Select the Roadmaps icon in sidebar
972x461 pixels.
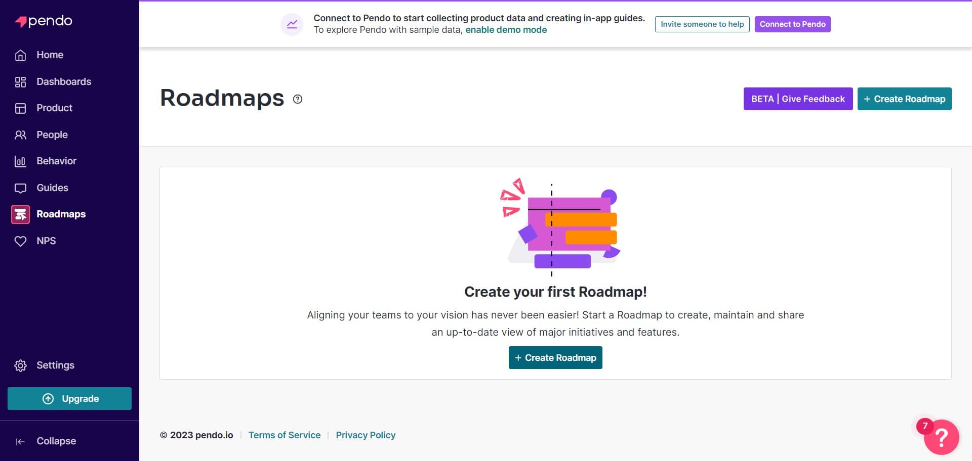tap(20, 214)
